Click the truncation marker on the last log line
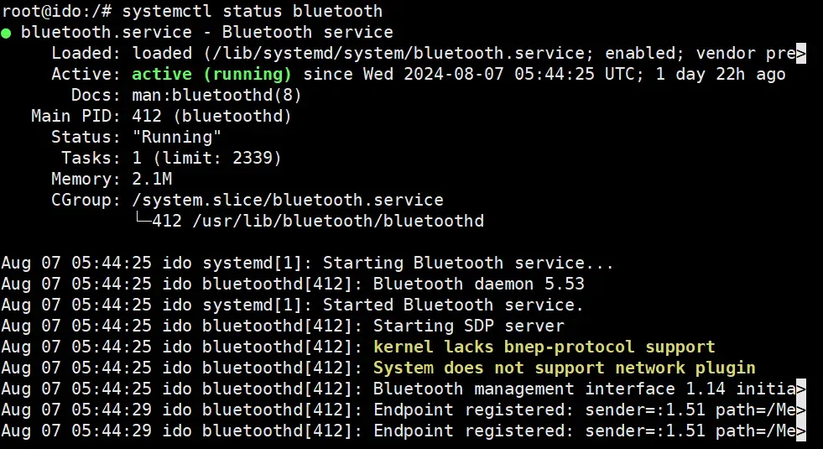 [x=801, y=431]
